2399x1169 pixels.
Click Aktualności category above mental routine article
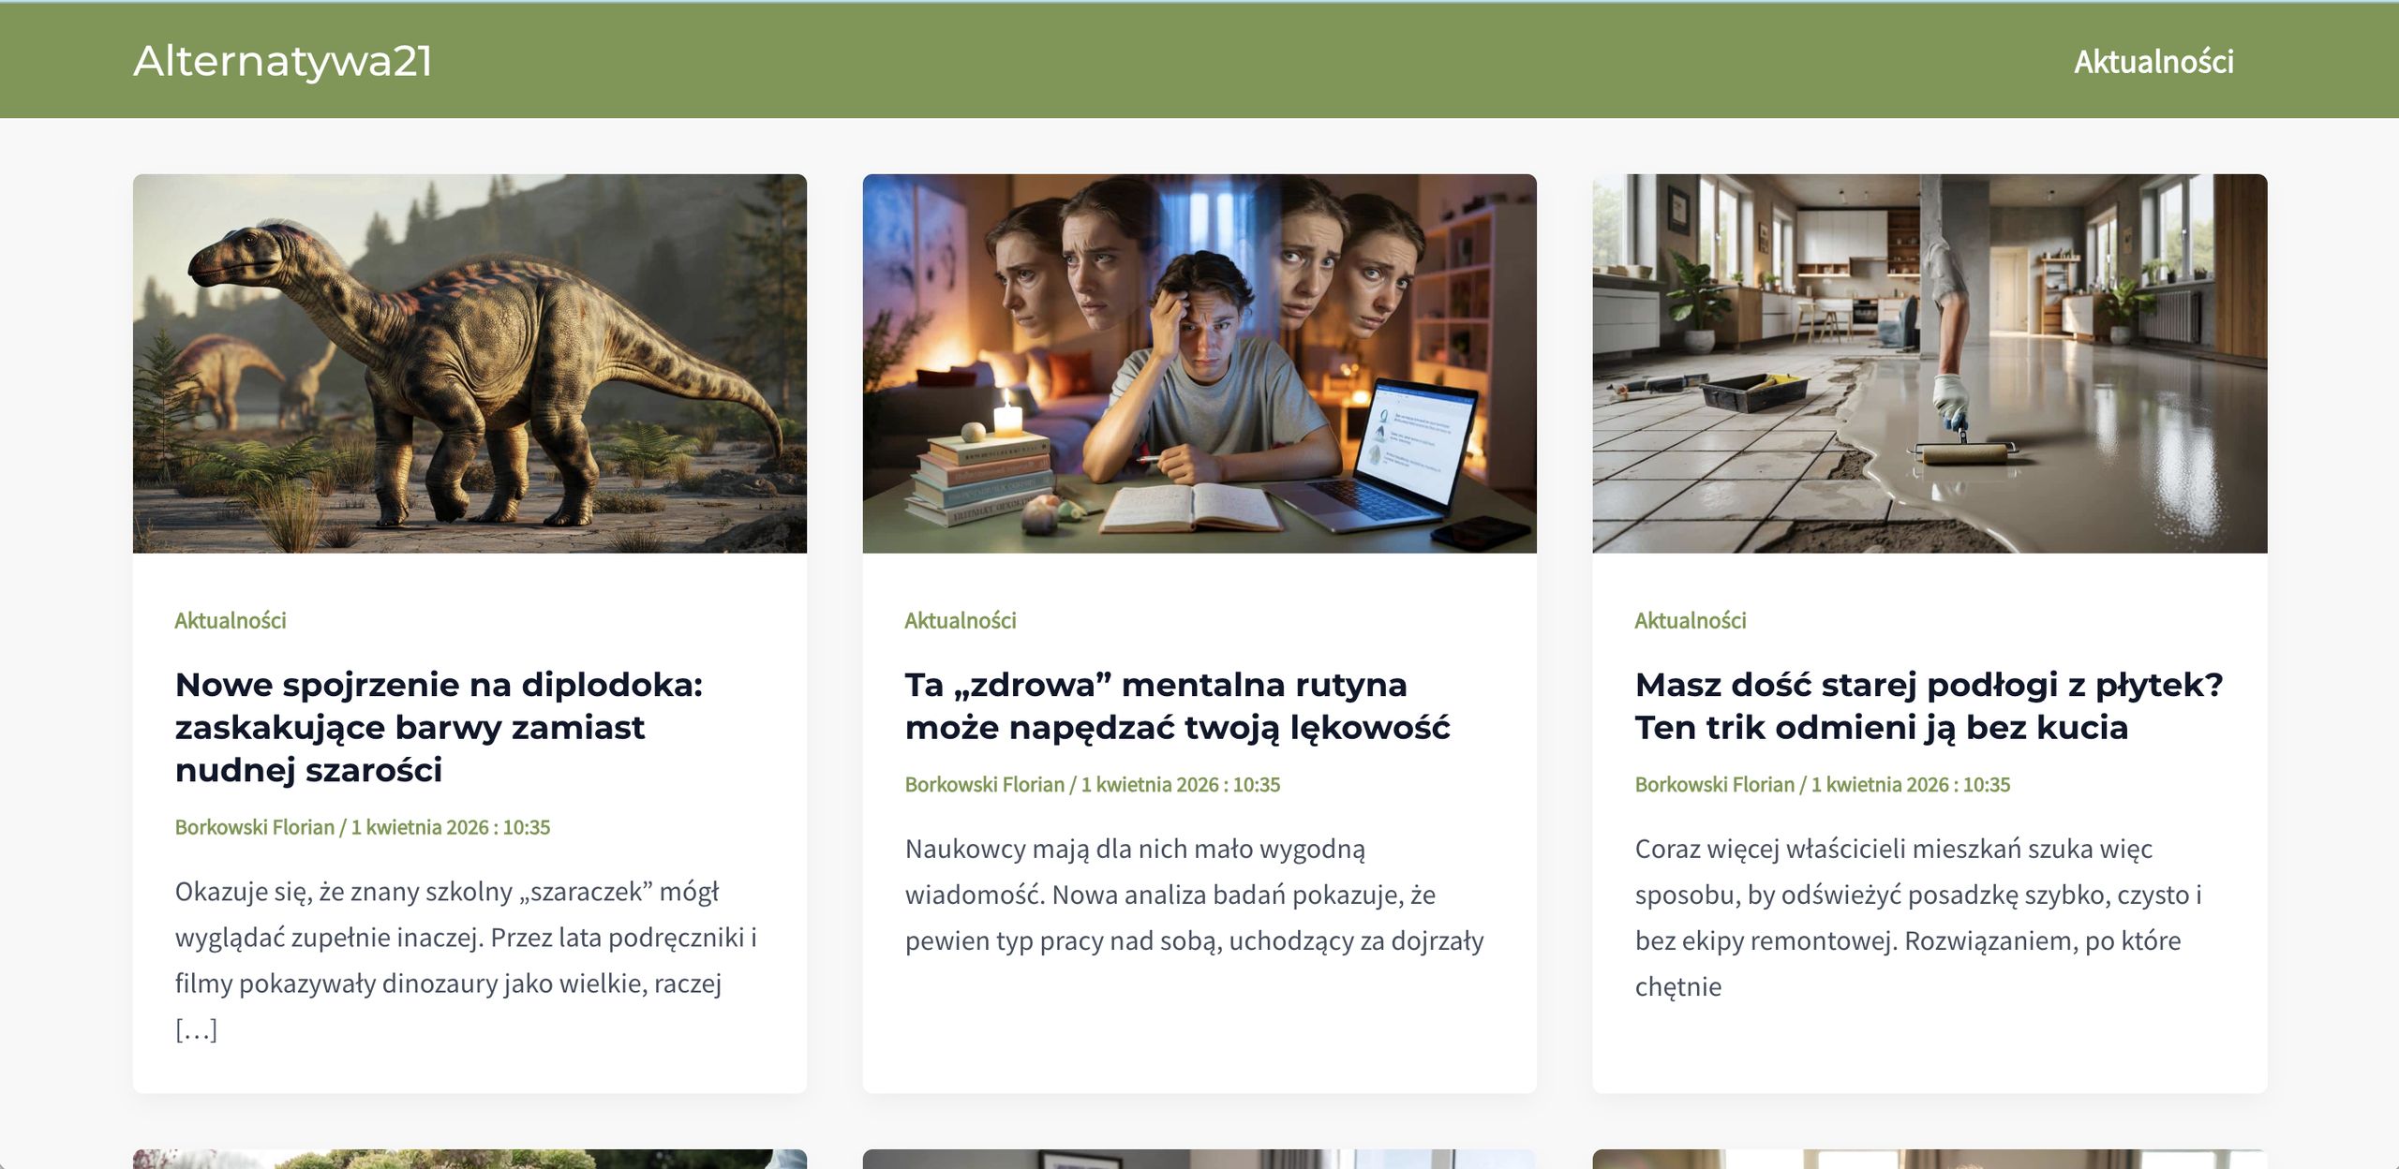[x=960, y=620]
